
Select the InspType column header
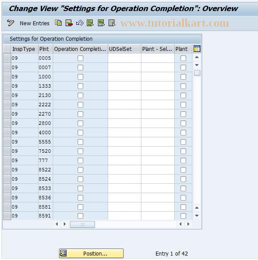coord(24,49)
